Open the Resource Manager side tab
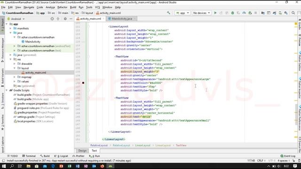 click(x=2, y=50)
